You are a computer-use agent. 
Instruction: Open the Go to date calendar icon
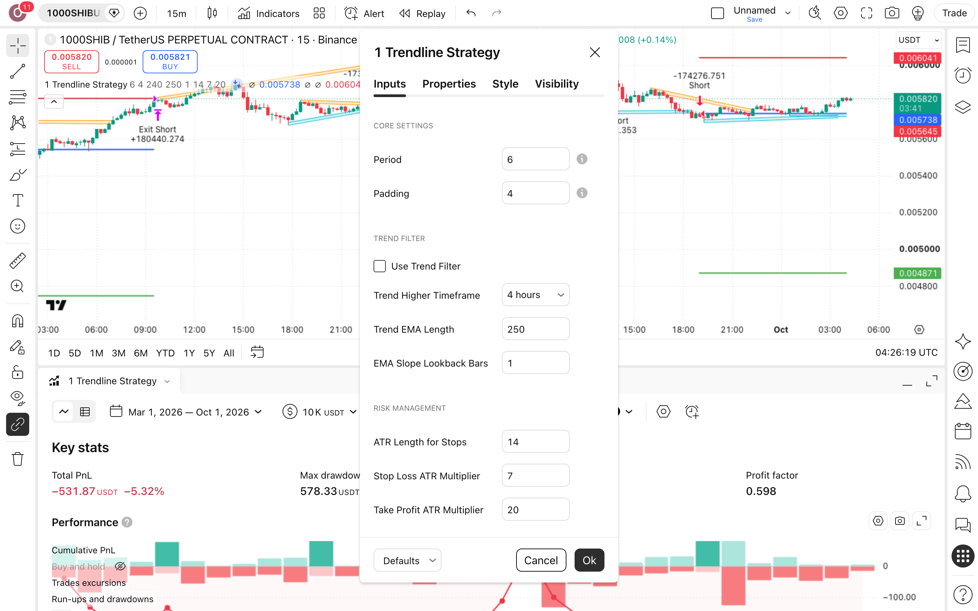[x=257, y=352]
